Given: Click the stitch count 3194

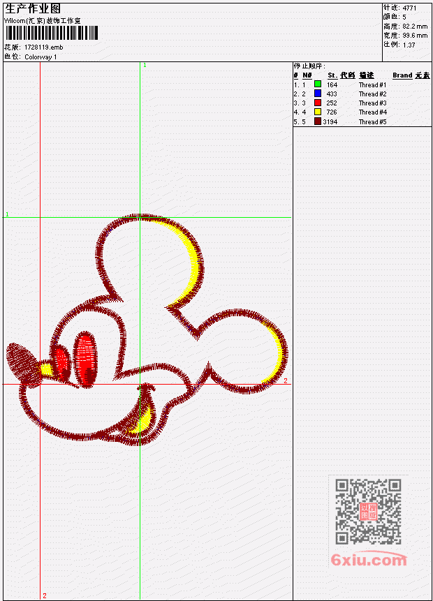Looking at the screenshot, I should [330, 122].
